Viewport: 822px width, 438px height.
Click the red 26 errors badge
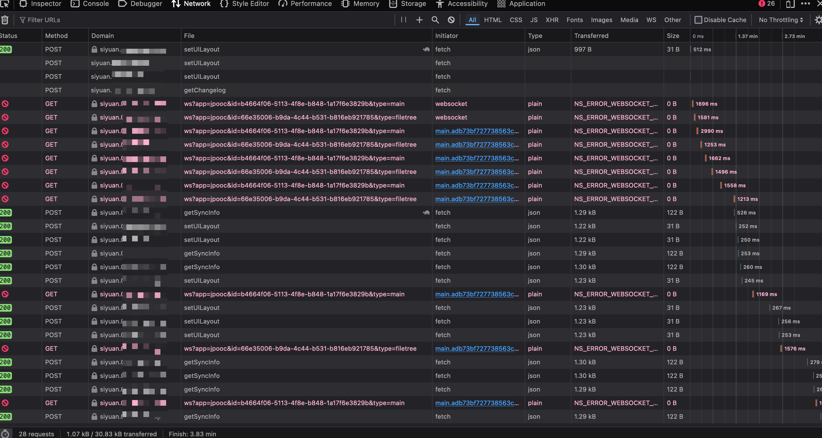point(767,4)
